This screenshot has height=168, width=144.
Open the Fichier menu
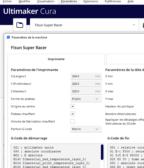click(x=7, y=2)
